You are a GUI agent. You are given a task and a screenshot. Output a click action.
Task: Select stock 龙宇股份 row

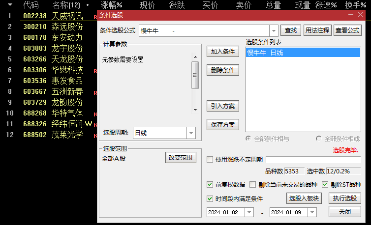(67, 48)
